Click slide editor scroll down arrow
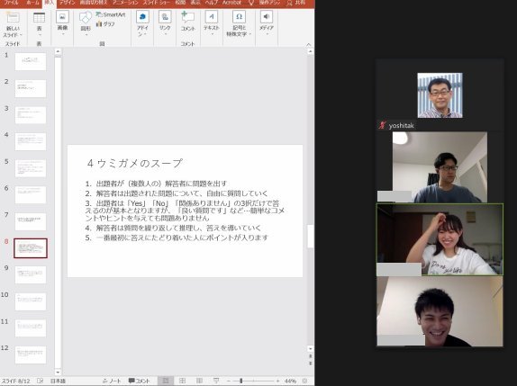This screenshot has height=386, width=517. [x=310, y=348]
